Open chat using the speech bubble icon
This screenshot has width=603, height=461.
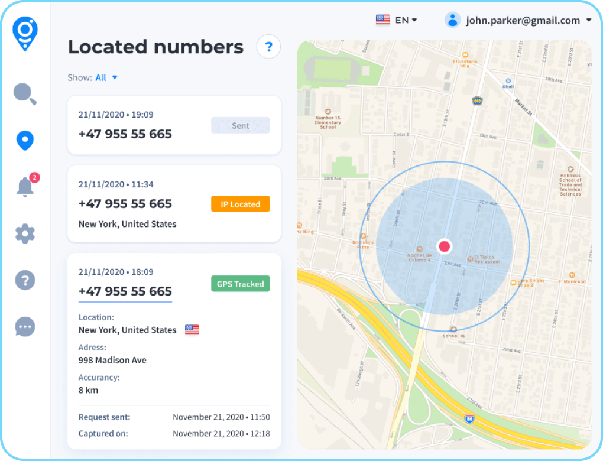pyautogui.click(x=25, y=326)
